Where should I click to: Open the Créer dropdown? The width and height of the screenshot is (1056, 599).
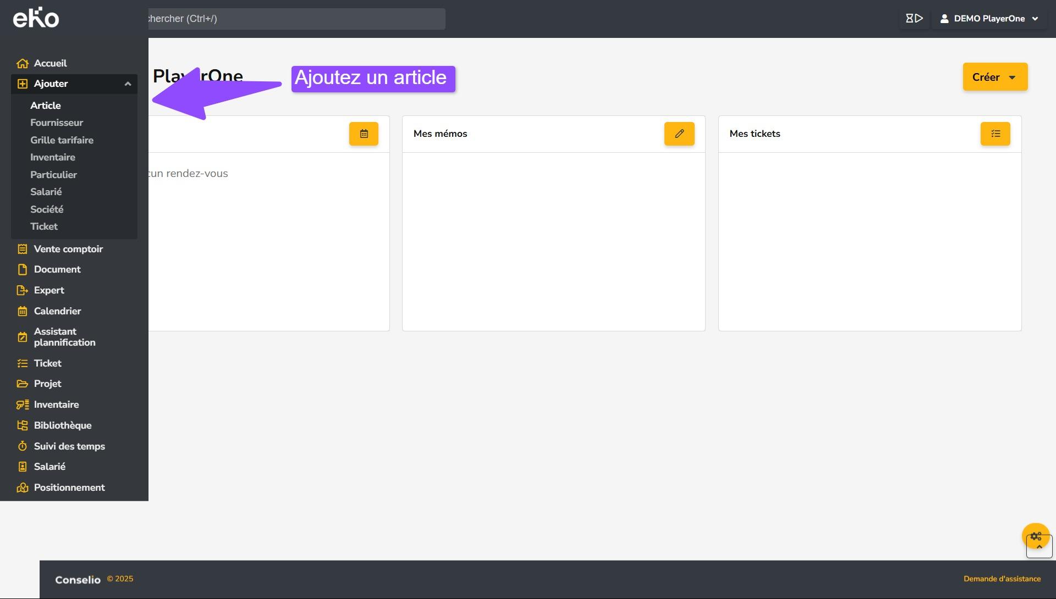point(994,77)
